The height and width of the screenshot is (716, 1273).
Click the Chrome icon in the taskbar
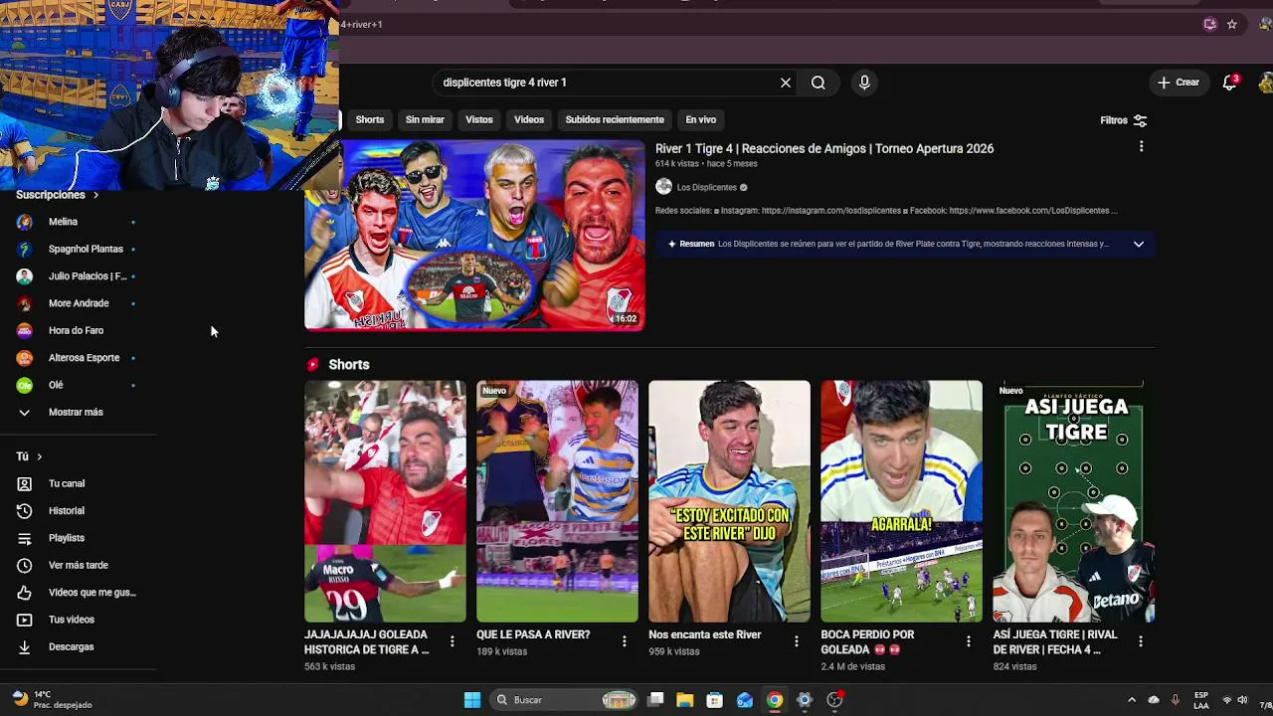[774, 700]
